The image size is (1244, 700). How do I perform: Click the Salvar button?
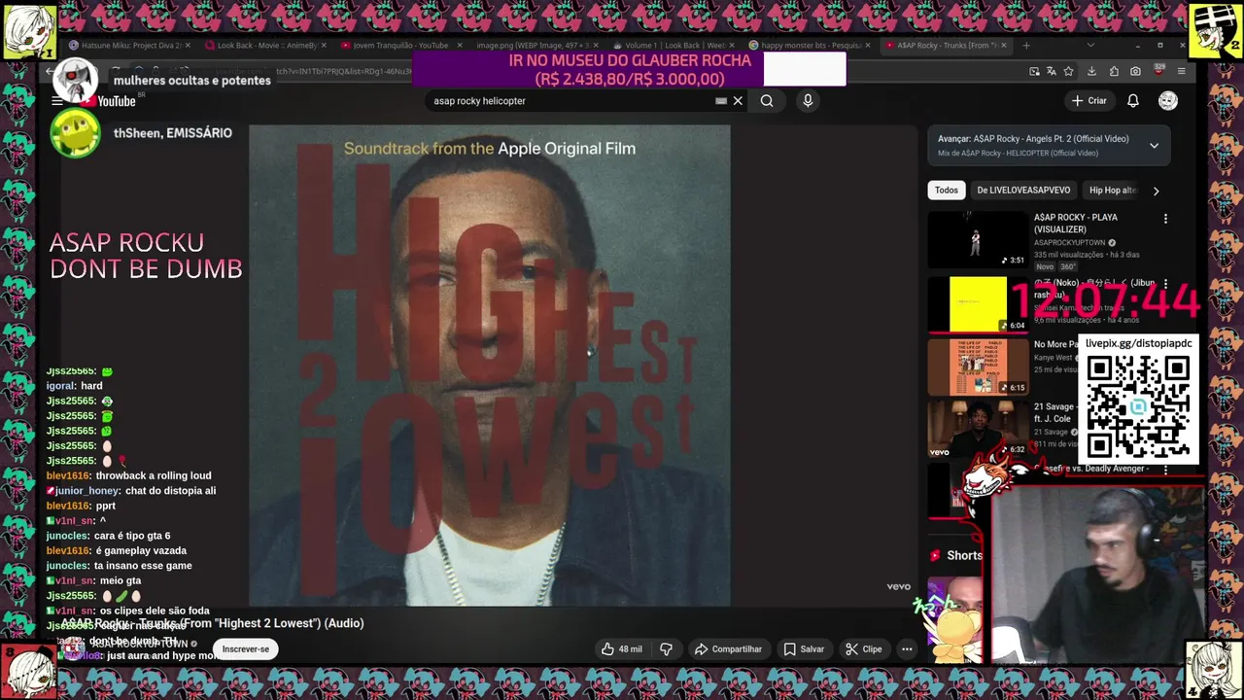click(804, 649)
